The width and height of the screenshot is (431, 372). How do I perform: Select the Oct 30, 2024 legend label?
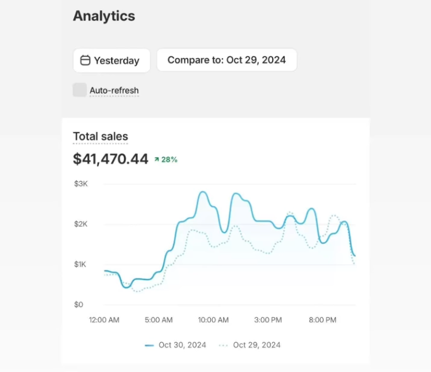point(183,345)
